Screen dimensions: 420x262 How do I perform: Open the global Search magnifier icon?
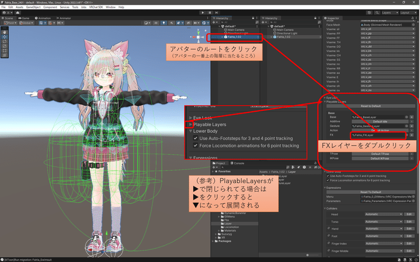pos(377,13)
